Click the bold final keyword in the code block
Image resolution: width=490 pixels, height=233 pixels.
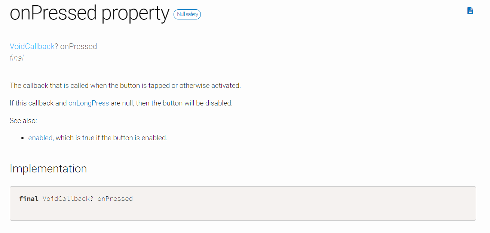pos(29,199)
